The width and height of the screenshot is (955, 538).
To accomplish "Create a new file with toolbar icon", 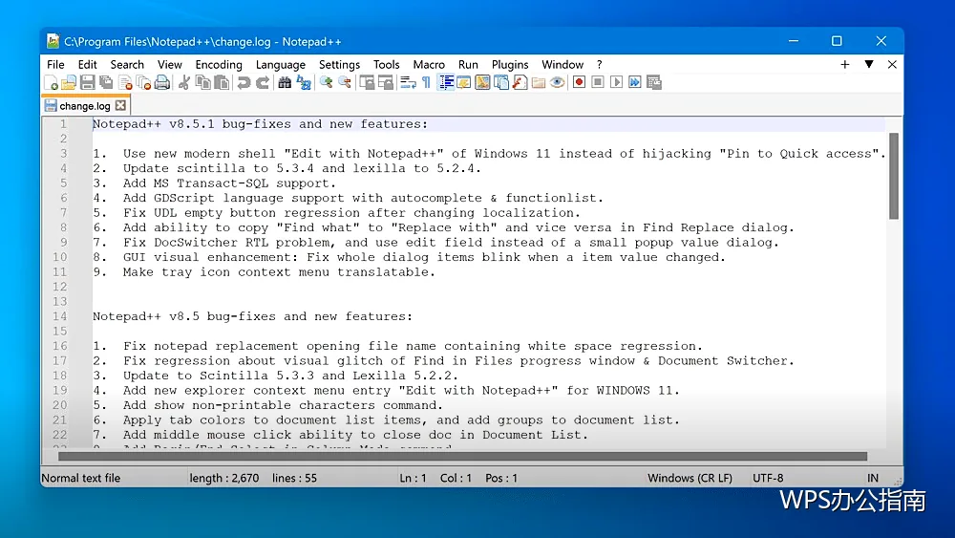I will [52, 82].
